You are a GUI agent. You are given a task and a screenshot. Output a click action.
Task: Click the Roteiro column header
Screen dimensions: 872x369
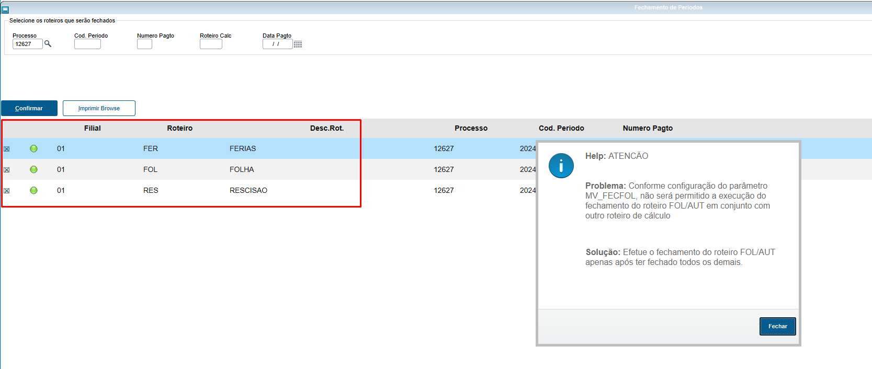(179, 128)
